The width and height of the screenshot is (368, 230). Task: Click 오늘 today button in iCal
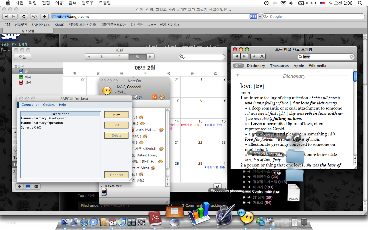coord(22,57)
